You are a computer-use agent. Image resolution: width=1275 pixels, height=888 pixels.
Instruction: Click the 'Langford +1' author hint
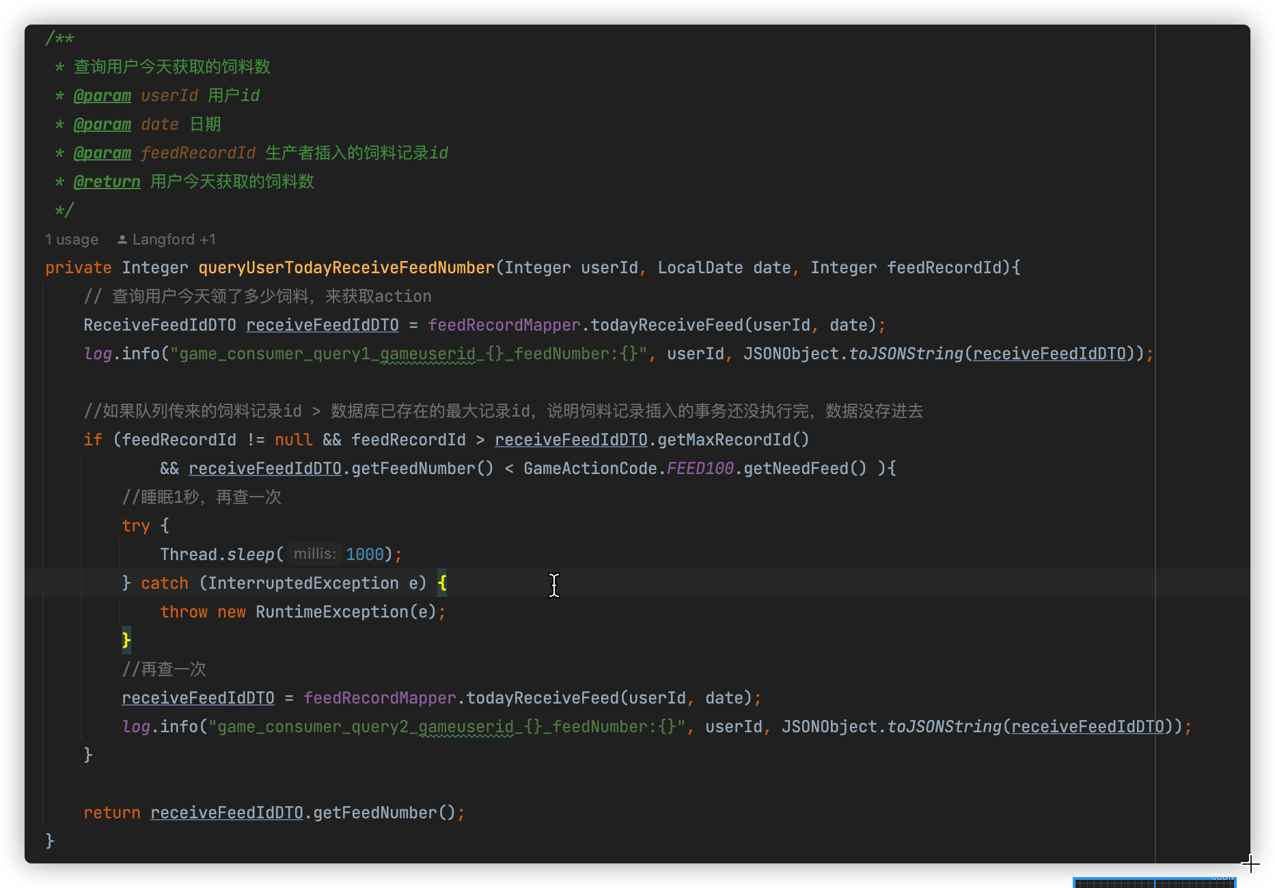coord(174,240)
